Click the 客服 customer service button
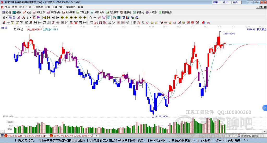The height and width of the screenshot is (143, 267). [x=217, y=2]
